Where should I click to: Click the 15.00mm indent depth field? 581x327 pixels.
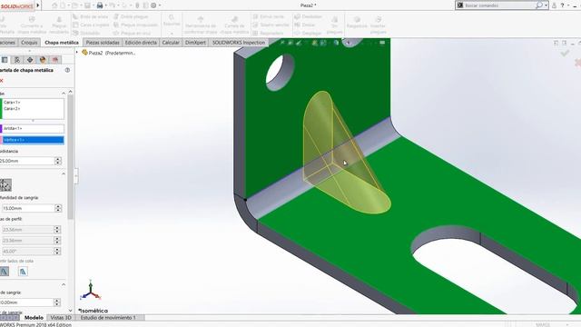[x=28, y=208]
